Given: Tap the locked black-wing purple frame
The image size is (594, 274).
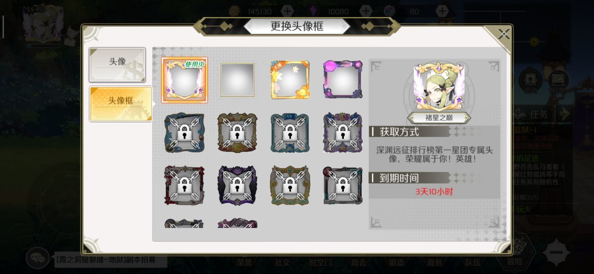Looking at the screenshot, I should tap(237, 185).
